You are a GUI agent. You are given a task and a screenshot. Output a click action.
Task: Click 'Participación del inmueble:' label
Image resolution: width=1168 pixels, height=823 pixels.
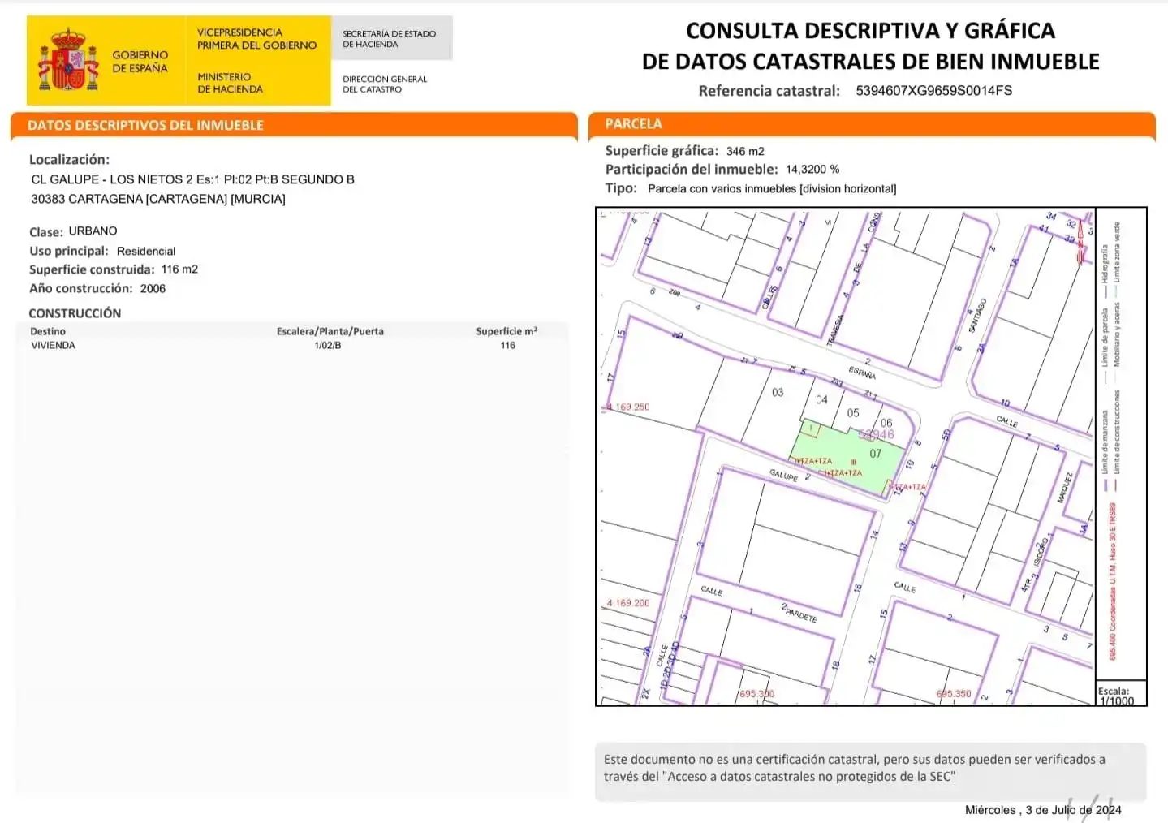pos(692,170)
